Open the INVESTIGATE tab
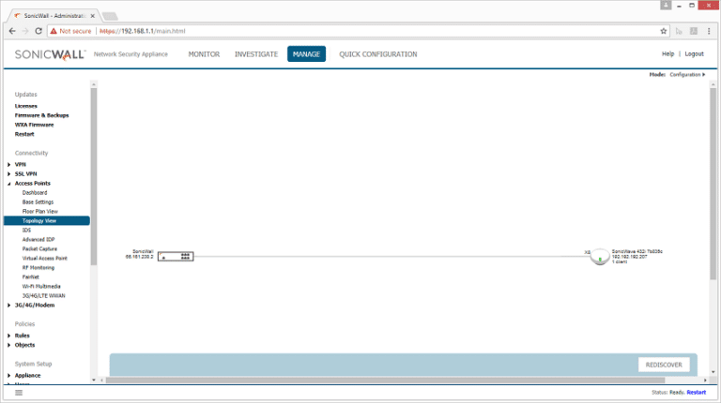Viewport: 721px width, 403px height. click(256, 54)
